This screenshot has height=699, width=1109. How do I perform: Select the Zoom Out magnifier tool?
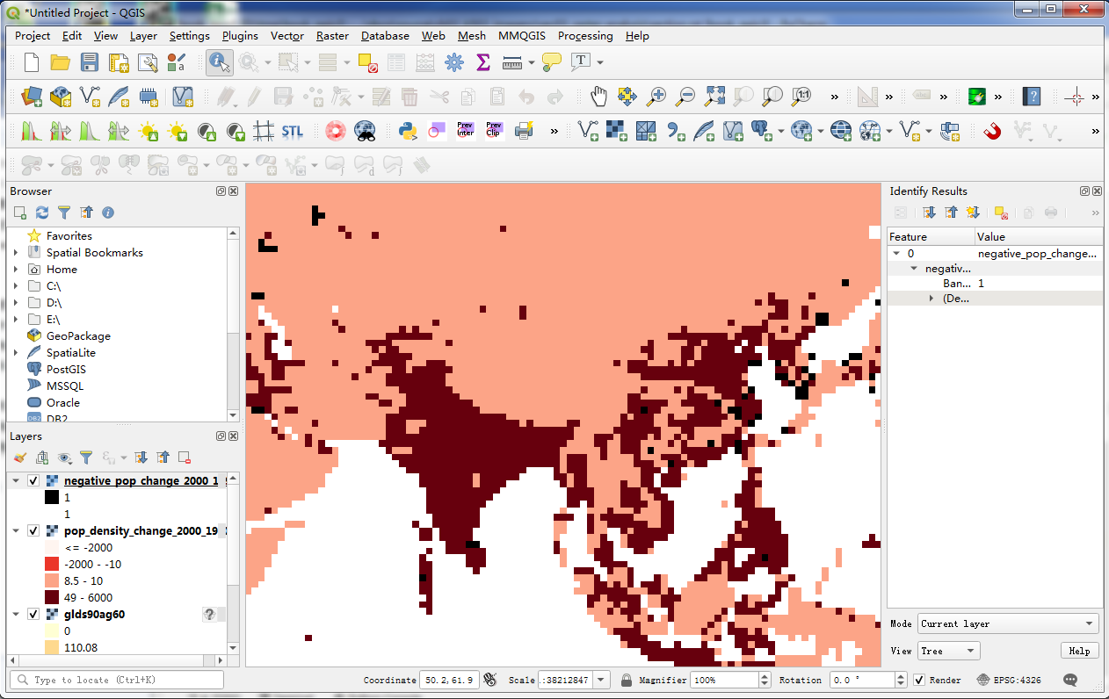tap(685, 96)
